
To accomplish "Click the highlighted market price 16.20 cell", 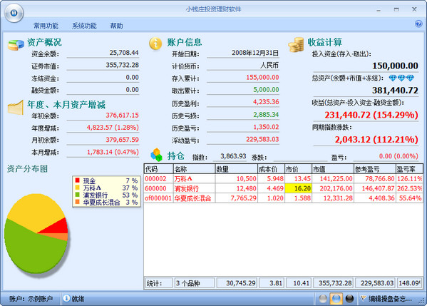I will click(x=298, y=188).
